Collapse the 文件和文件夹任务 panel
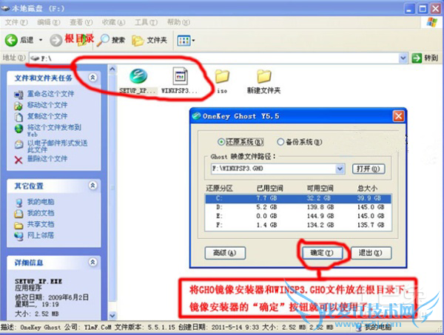 tap(92, 77)
